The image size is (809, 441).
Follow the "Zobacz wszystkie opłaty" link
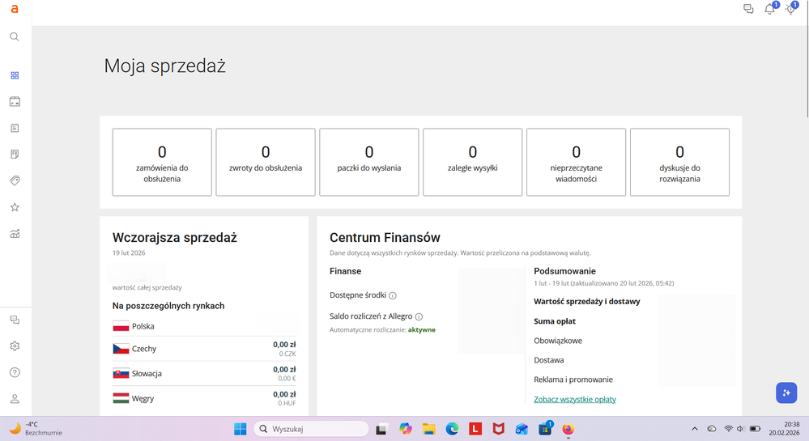tap(575, 399)
